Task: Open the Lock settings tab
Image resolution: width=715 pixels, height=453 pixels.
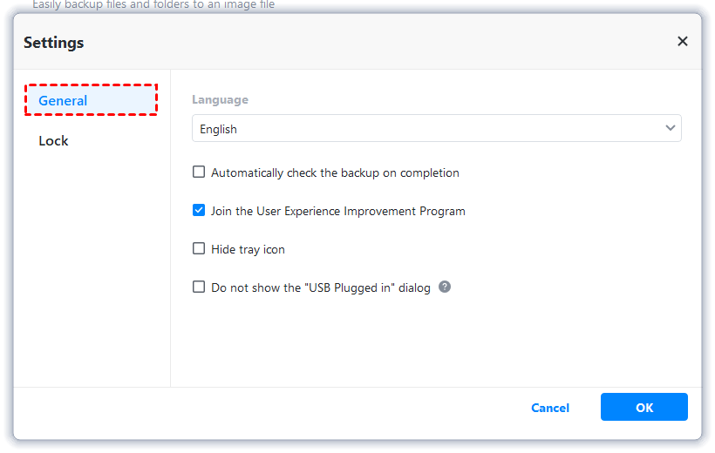Action: [53, 140]
